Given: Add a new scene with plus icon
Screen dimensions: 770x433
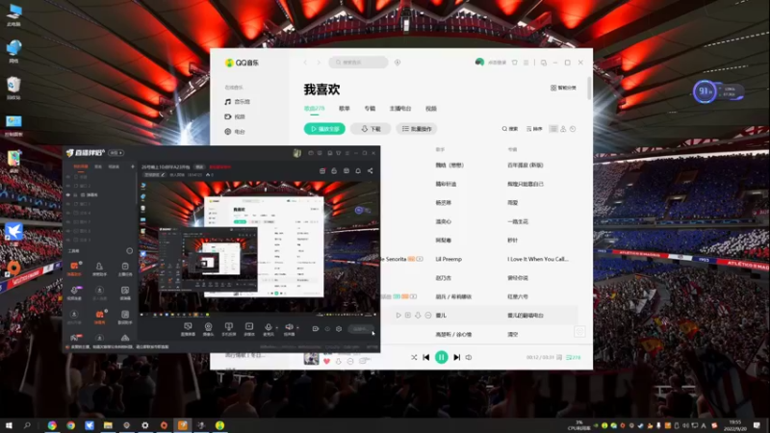Looking at the screenshot, I should [133, 166].
